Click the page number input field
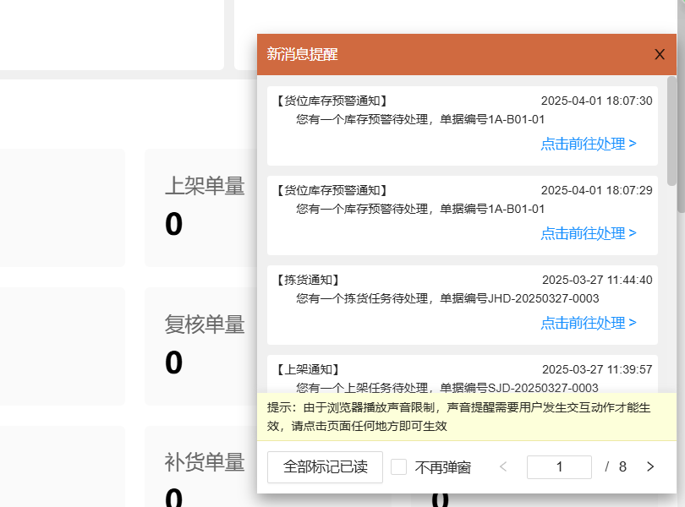685x507 pixels. point(559,466)
